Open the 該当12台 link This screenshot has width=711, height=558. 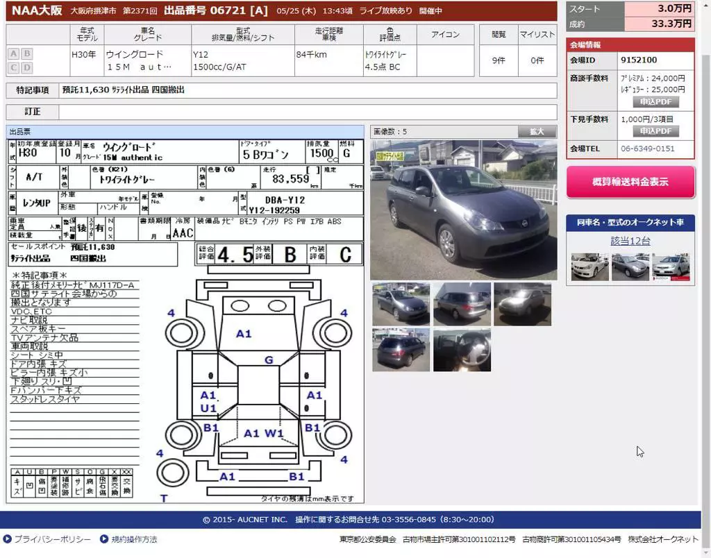click(x=630, y=241)
